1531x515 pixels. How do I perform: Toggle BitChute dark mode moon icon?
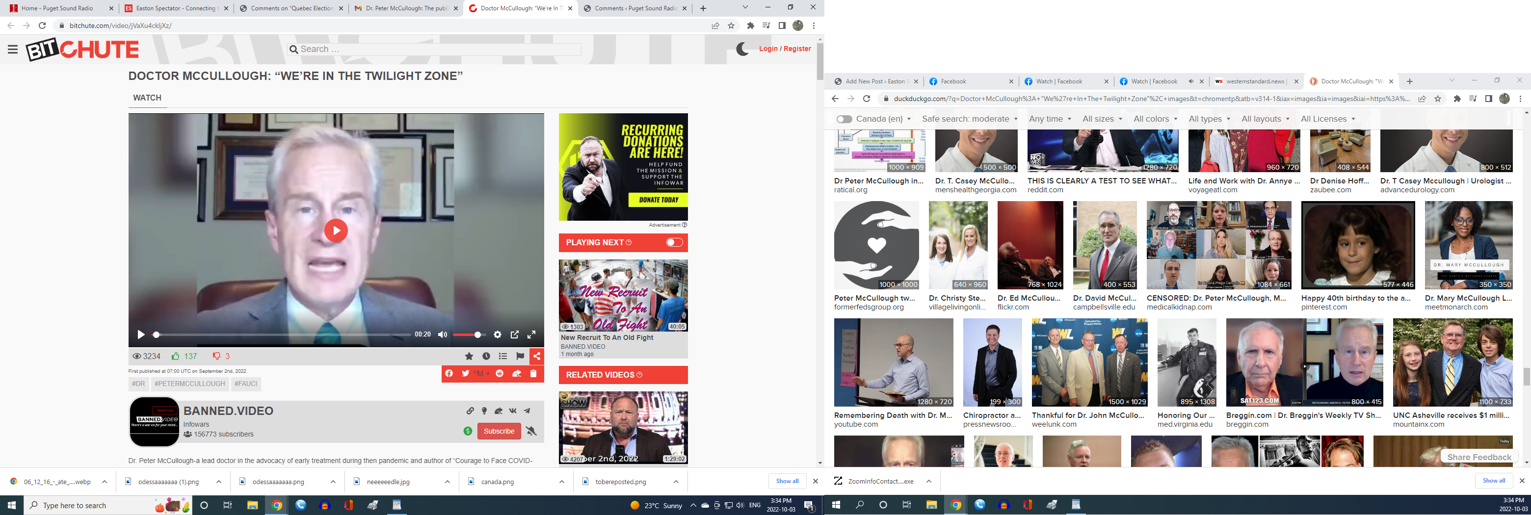742,49
